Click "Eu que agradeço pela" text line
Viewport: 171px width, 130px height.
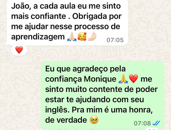(x=85, y=69)
